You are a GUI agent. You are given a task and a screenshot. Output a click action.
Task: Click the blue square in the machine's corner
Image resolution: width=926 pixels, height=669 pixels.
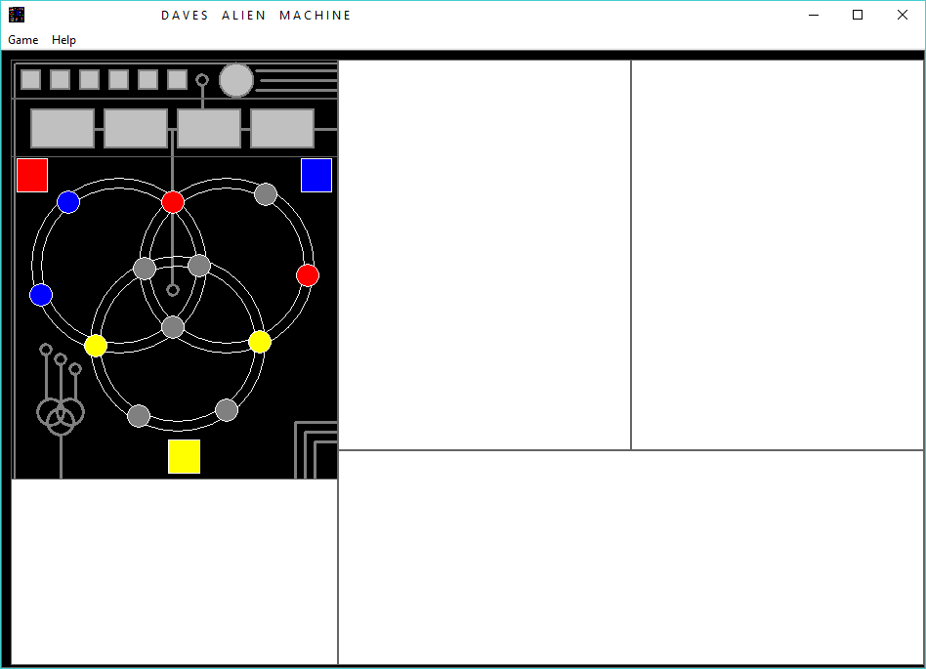click(316, 176)
